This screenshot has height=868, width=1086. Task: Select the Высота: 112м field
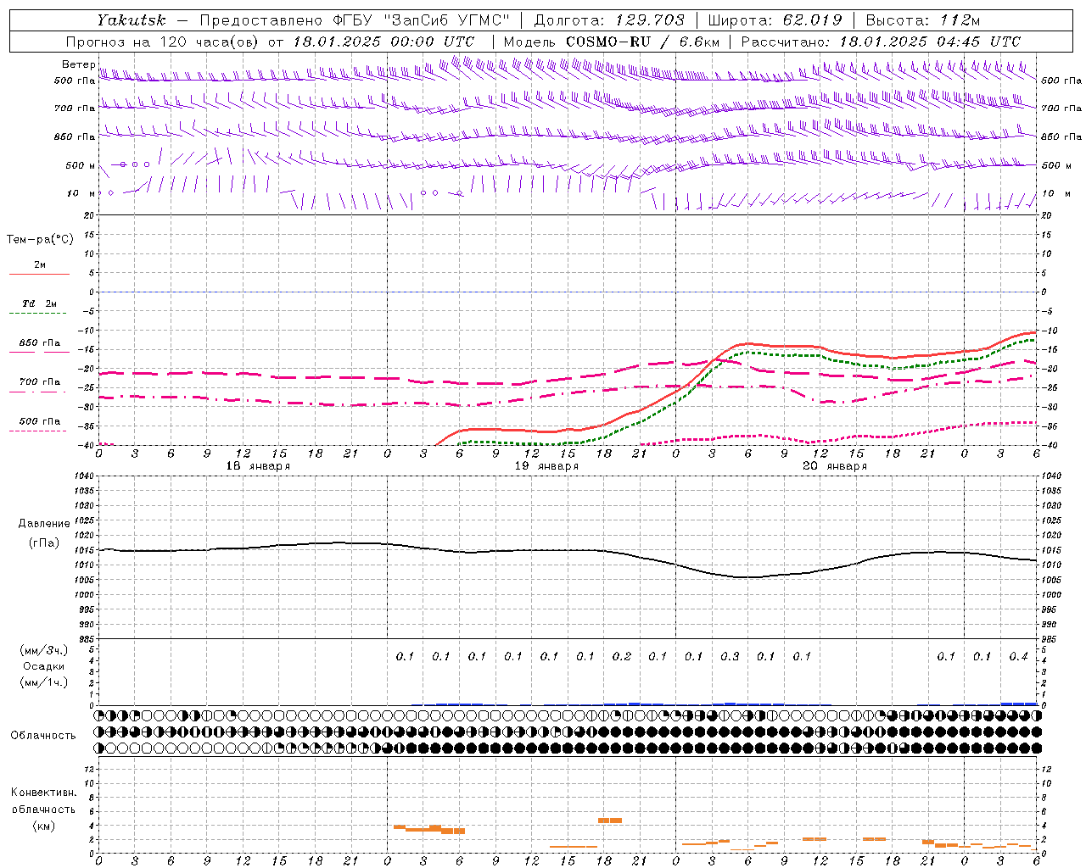pos(922,20)
